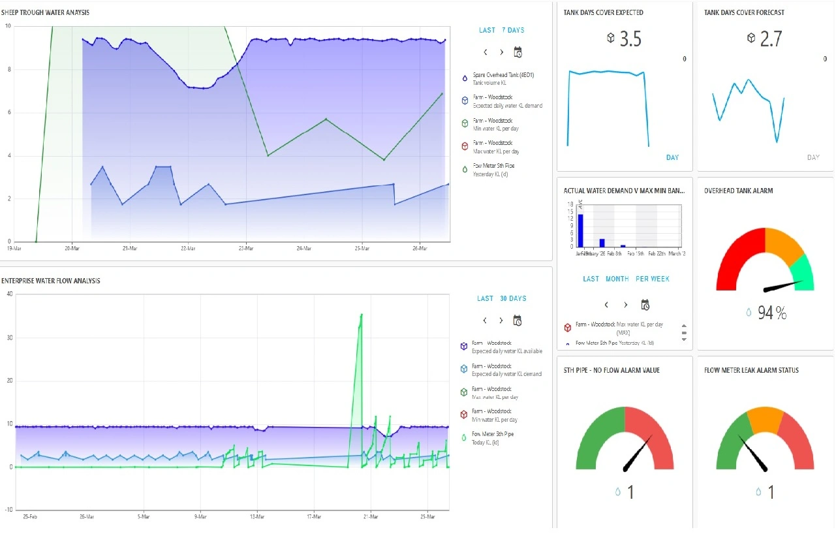Click Actual Water Demand V Max Min title
836x534 pixels.
pyautogui.click(x=625, y=191)
